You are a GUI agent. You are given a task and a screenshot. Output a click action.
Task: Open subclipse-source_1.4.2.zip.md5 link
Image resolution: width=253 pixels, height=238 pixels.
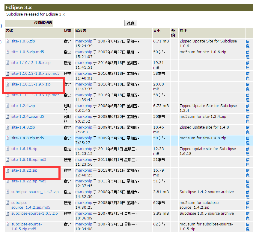coord(31,205)
